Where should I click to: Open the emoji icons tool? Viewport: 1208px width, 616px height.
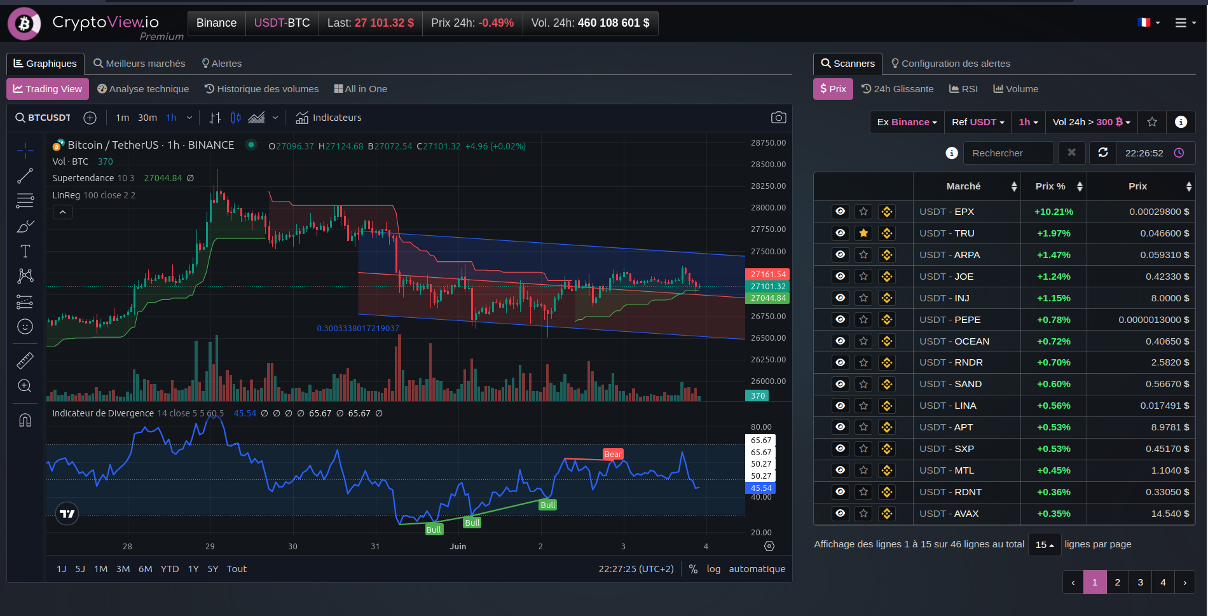[25, 327]
